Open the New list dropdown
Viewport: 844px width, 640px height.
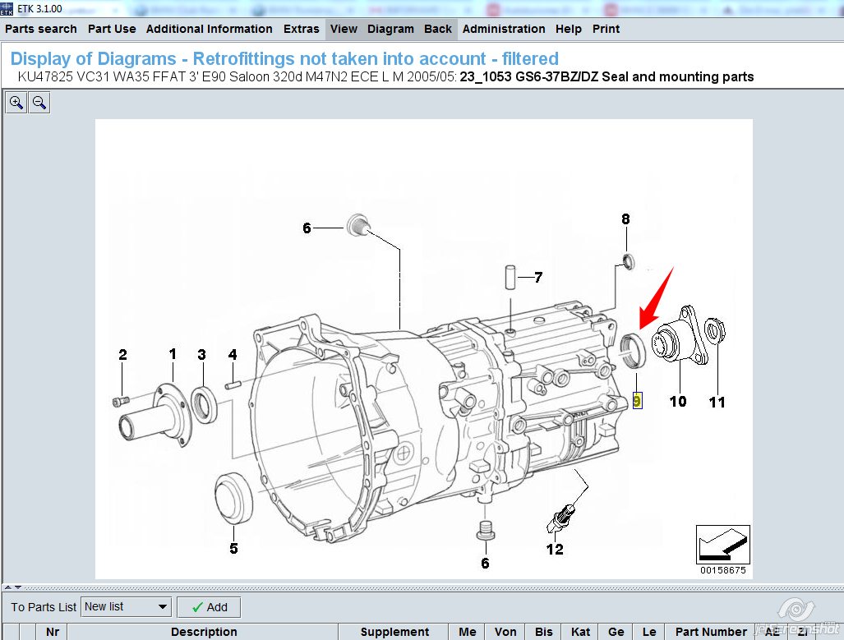(126, 607)
